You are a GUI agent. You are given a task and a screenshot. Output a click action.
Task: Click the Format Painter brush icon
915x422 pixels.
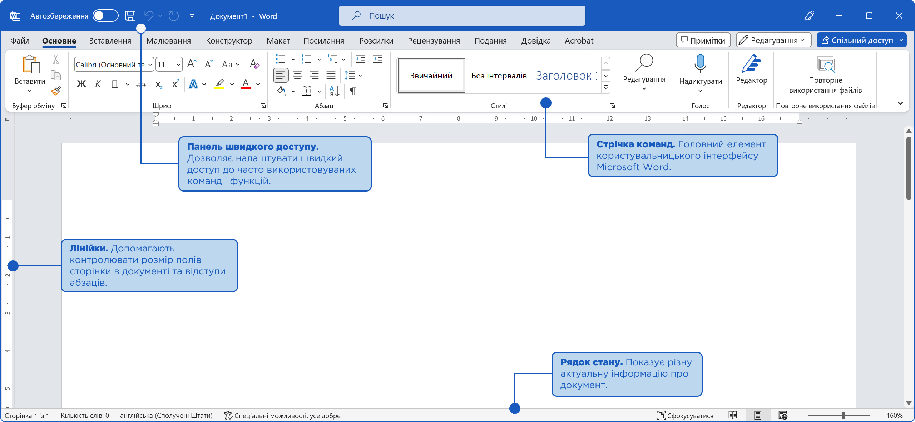click(x=56, y=91)
